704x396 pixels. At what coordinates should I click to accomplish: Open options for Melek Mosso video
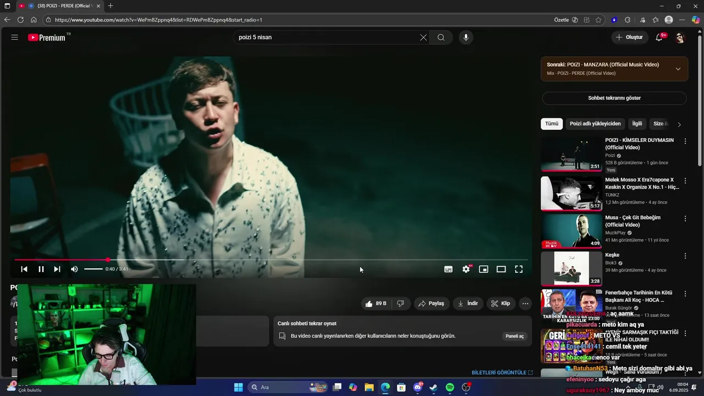(685, 180)
